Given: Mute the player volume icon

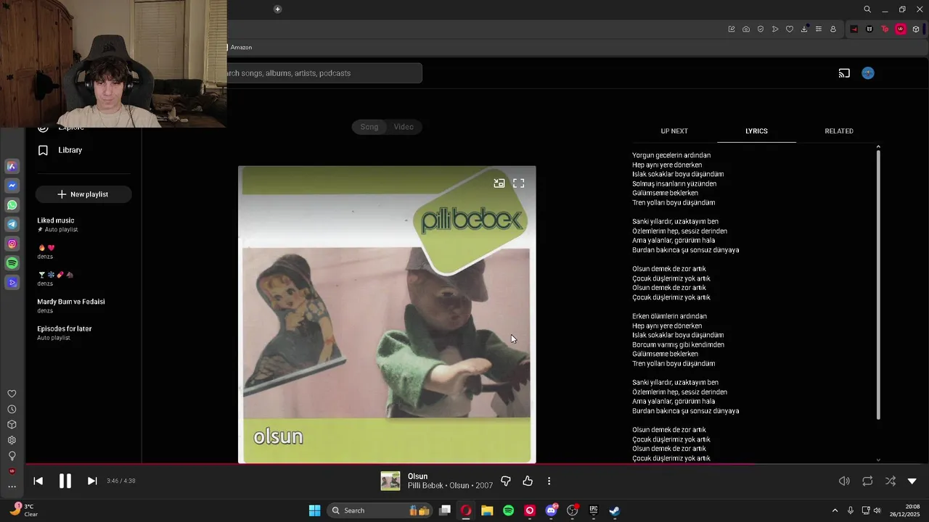Looking at the screenshot, I should pyautogui.click(x=844, y=481).
